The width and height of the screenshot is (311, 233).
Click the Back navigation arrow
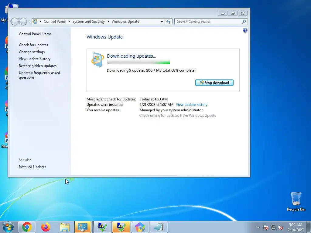point(15,22)
